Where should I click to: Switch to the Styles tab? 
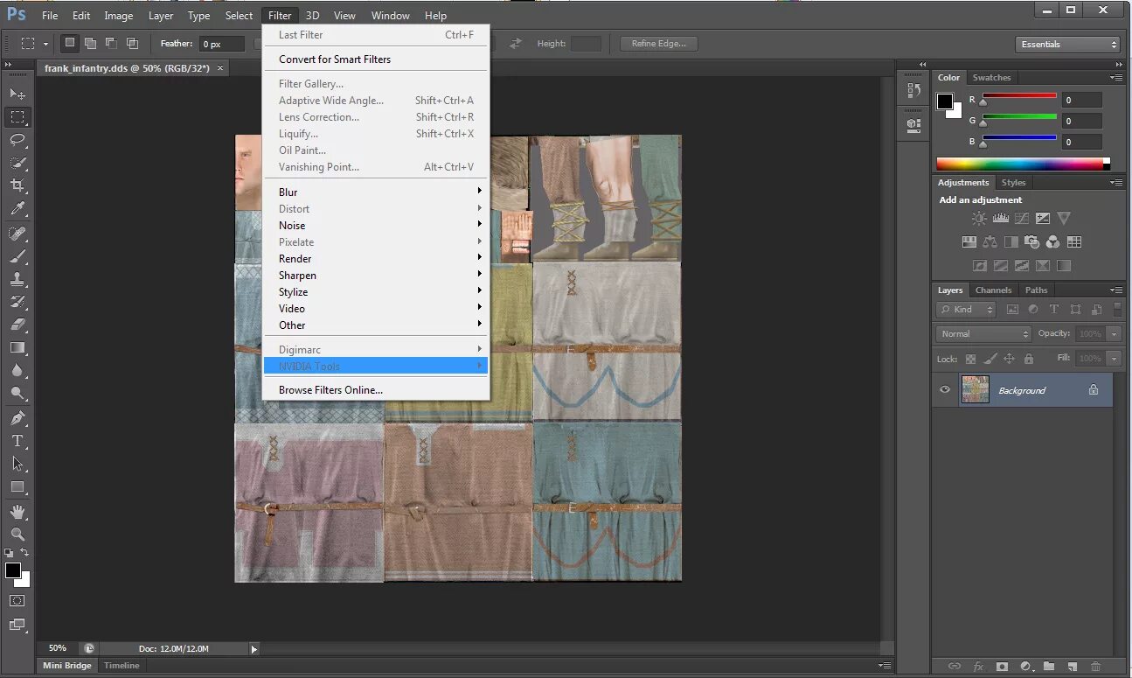tap(1013, 182)
